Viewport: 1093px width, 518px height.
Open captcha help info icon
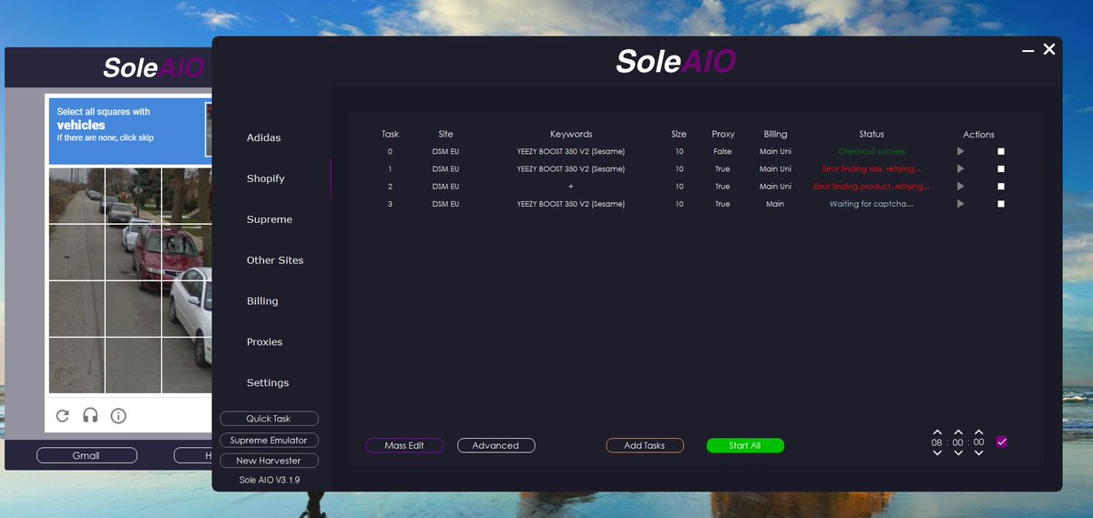coord(118,415)
